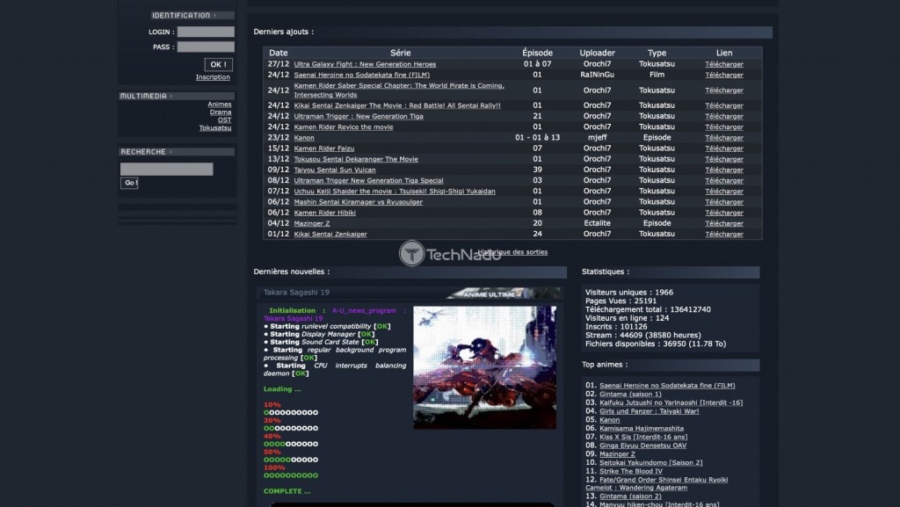Open Mashin Sentai Kiramager vs Ryusoulger link

(x=359, y=202)
